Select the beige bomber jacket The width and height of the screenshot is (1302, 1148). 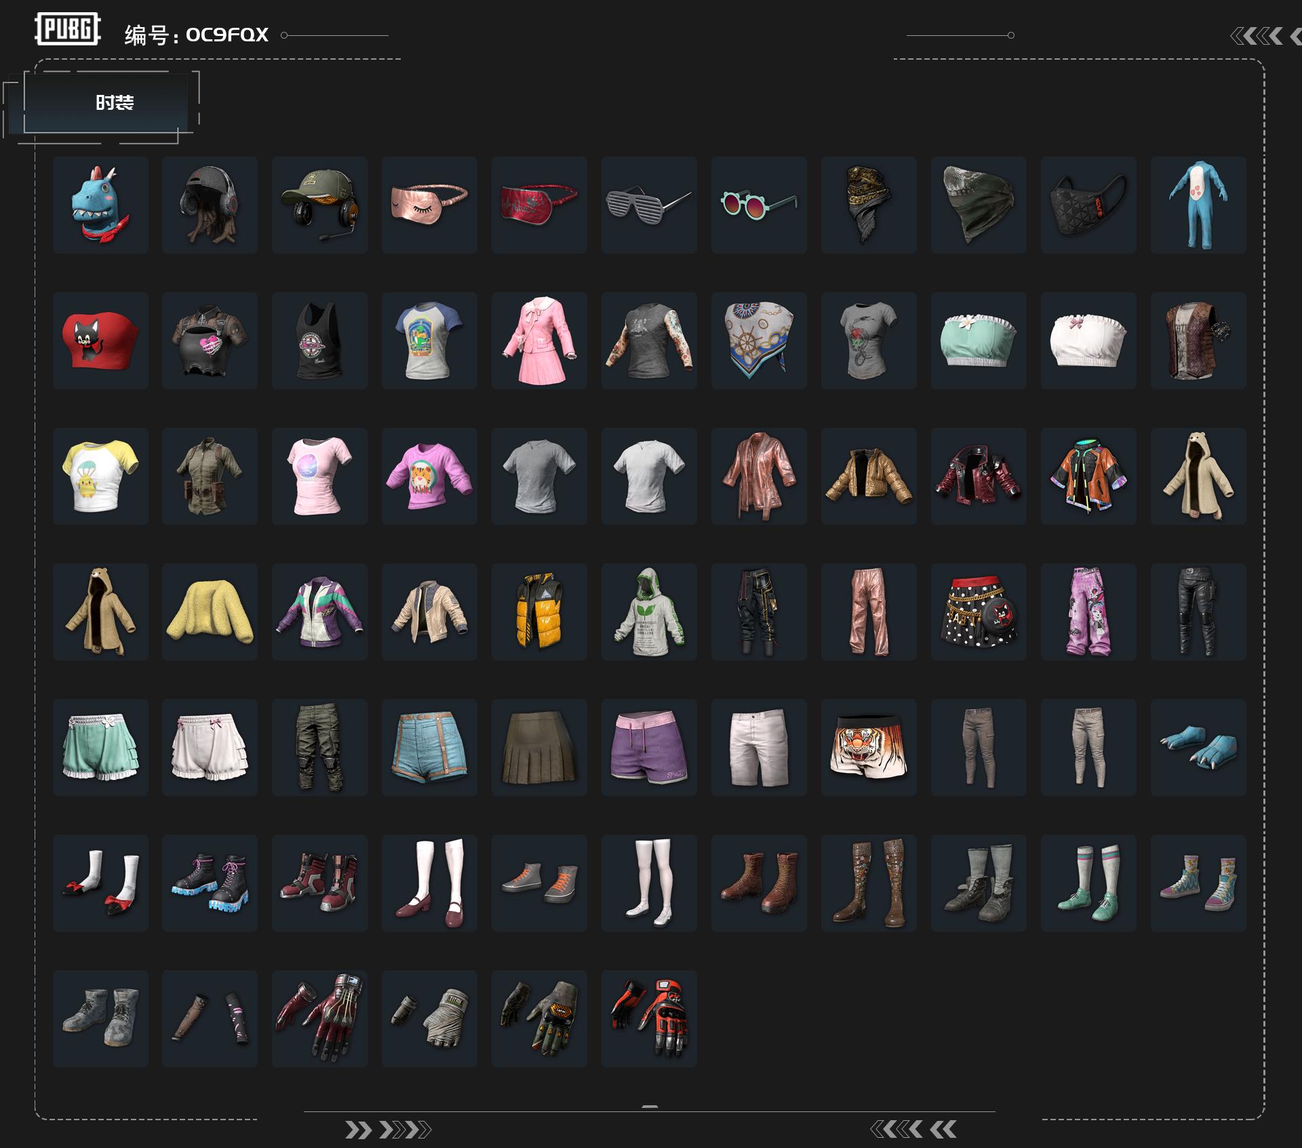click(x=429, y=612)
